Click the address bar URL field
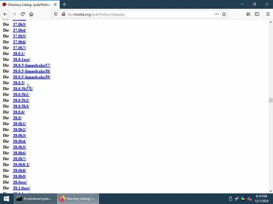The height and width of the screenshot is (204, 273). pos(139,14)
